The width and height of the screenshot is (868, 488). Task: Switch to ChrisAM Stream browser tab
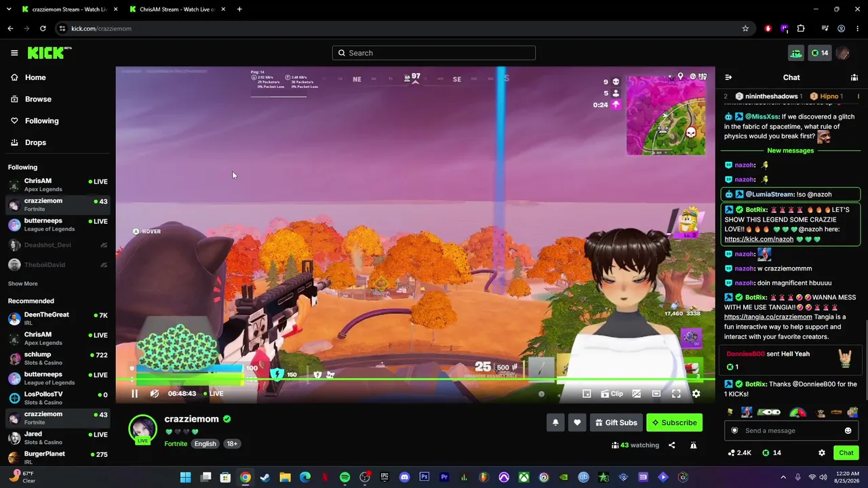click(178, 9)
